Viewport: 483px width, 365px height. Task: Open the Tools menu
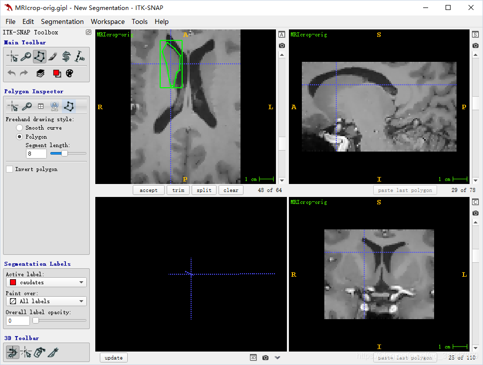pyautogui.click(x=140, y=21)
